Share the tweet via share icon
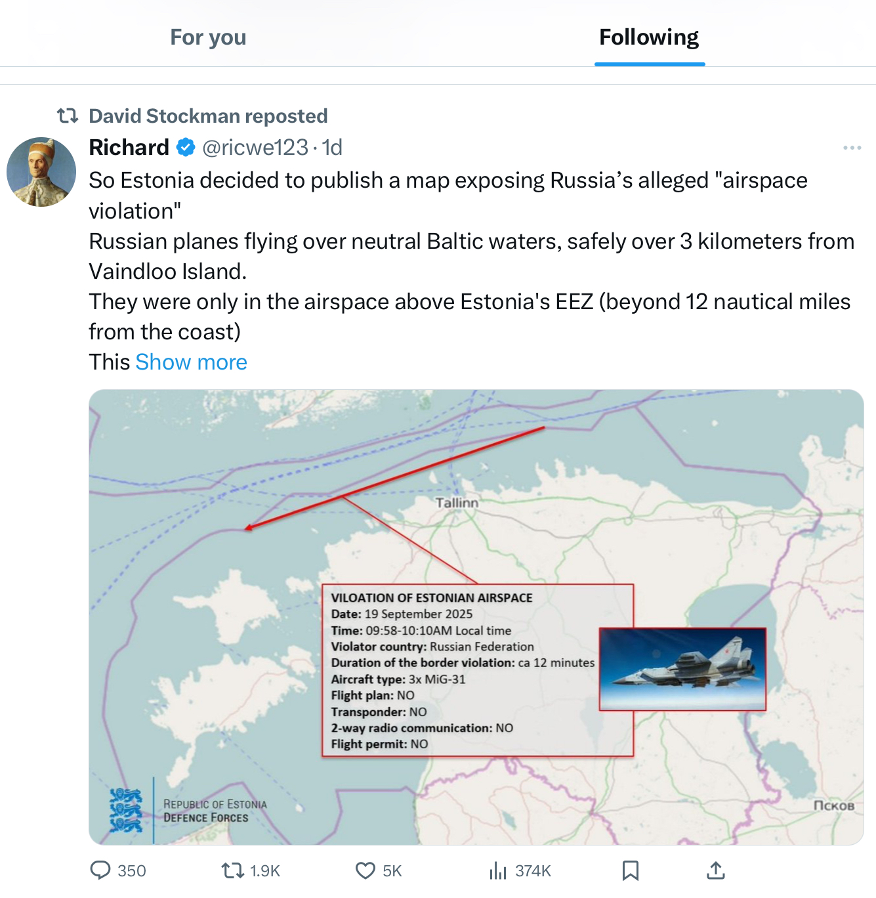The height and width of the screenshot is (898, 876). point(715,870)
